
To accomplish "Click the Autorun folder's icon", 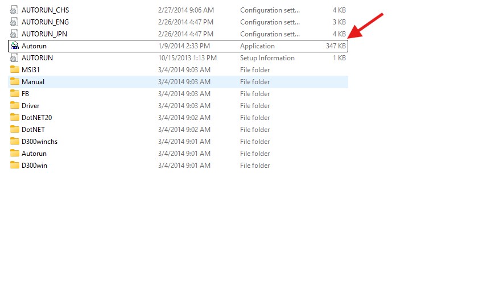I will coord(15,154).
